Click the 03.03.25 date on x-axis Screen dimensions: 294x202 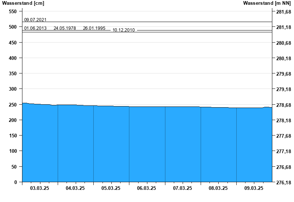click(x=40, y=188)
